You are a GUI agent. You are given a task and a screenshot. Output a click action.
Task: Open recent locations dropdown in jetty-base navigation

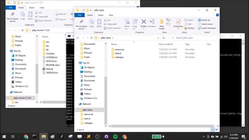pyautogui.click(x=88, y=38)
